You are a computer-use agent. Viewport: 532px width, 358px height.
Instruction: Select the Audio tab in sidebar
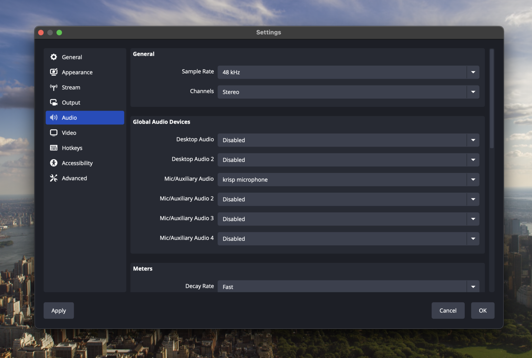[85, 118]
